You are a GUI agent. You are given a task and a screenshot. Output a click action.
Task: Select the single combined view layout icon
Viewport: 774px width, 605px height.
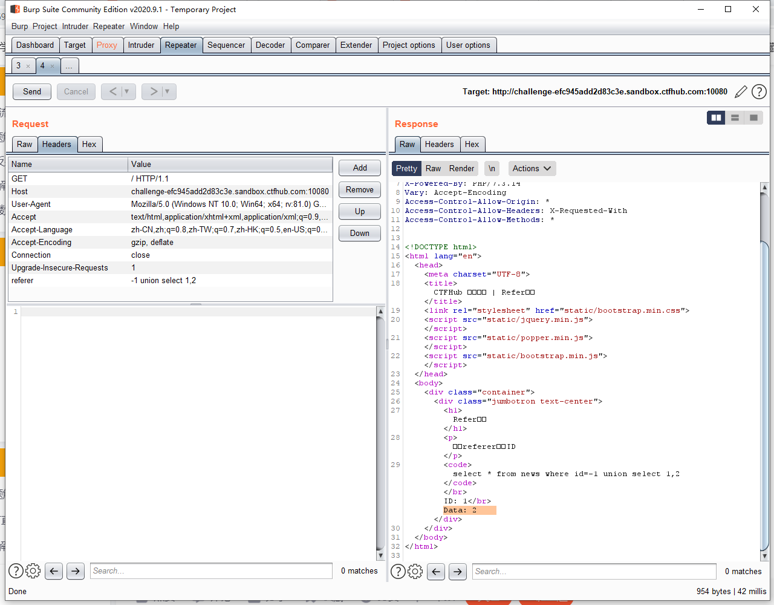tap(752, 117)
